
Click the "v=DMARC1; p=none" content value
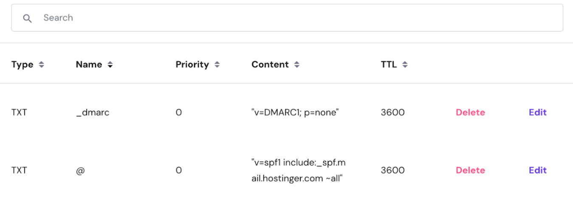295,113
